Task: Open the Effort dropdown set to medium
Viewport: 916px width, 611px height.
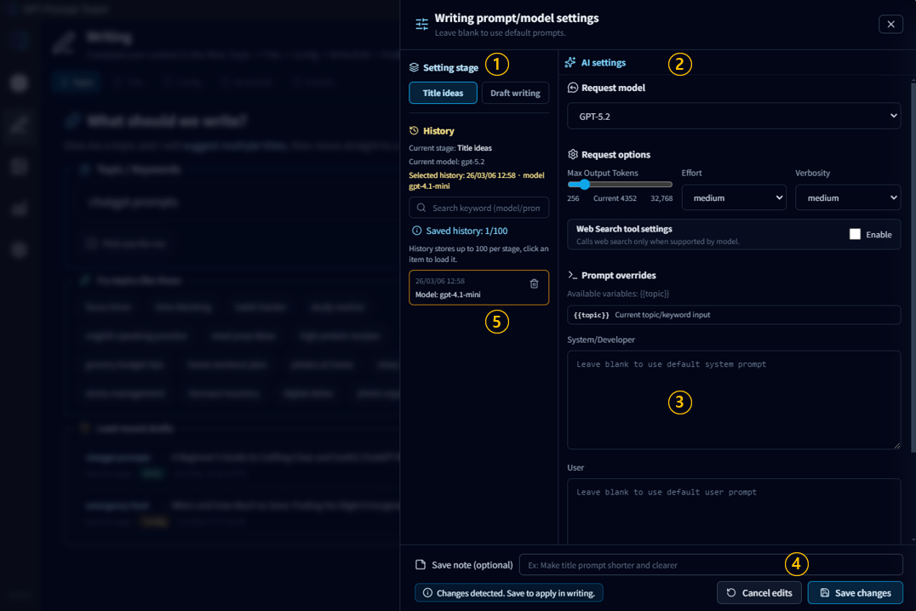Action: tap(734, 197)
